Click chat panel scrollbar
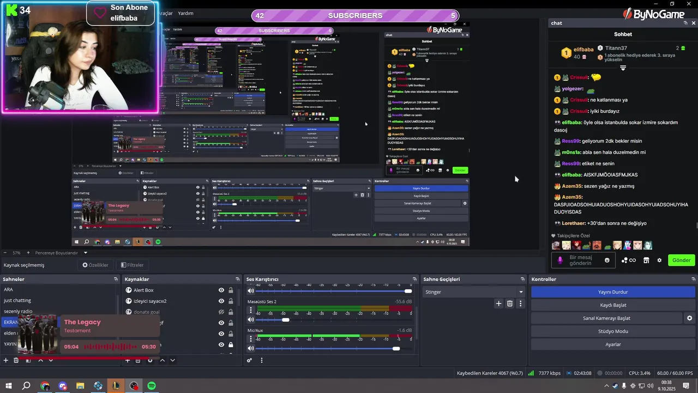 (x=696, y=225)
